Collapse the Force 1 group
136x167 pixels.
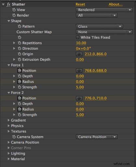pos(9,65)
